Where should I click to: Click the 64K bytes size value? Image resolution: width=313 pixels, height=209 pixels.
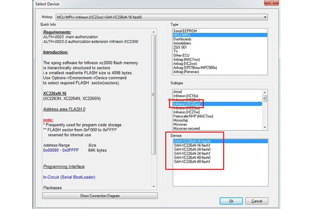tap(97, 150)
